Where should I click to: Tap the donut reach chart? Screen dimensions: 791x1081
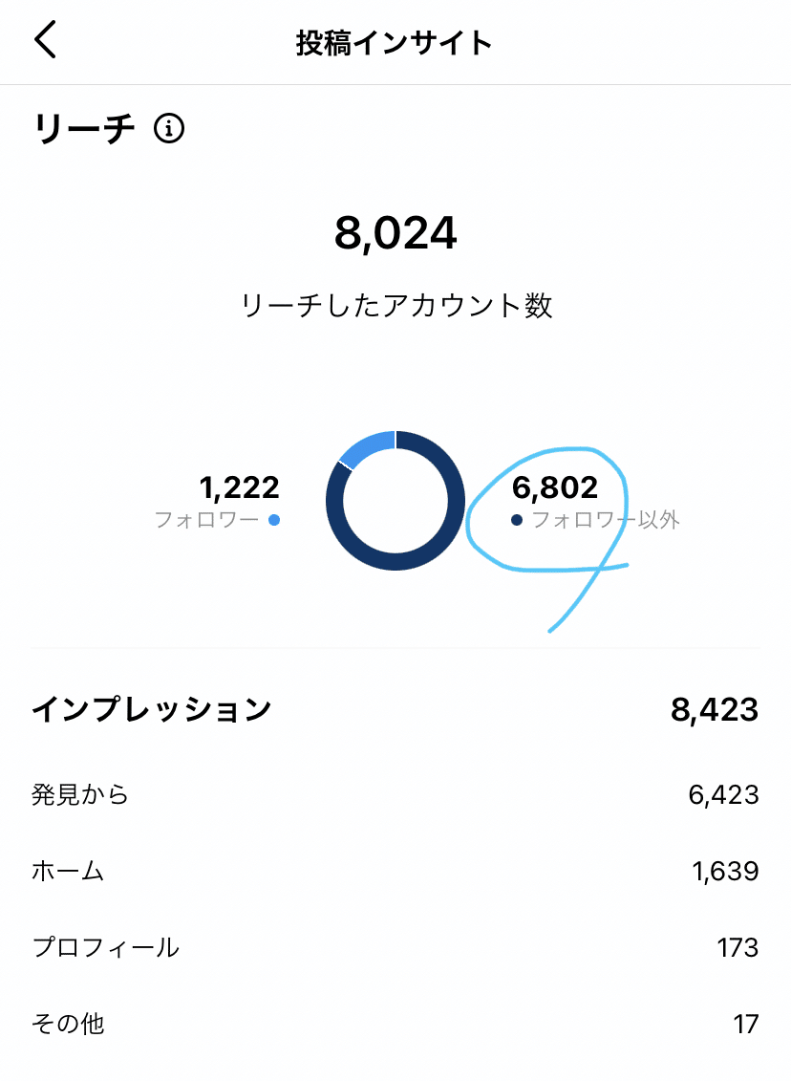tap(395, 501)
